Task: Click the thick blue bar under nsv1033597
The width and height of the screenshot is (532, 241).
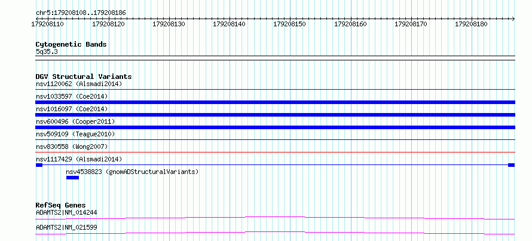Action: point(275,102)
